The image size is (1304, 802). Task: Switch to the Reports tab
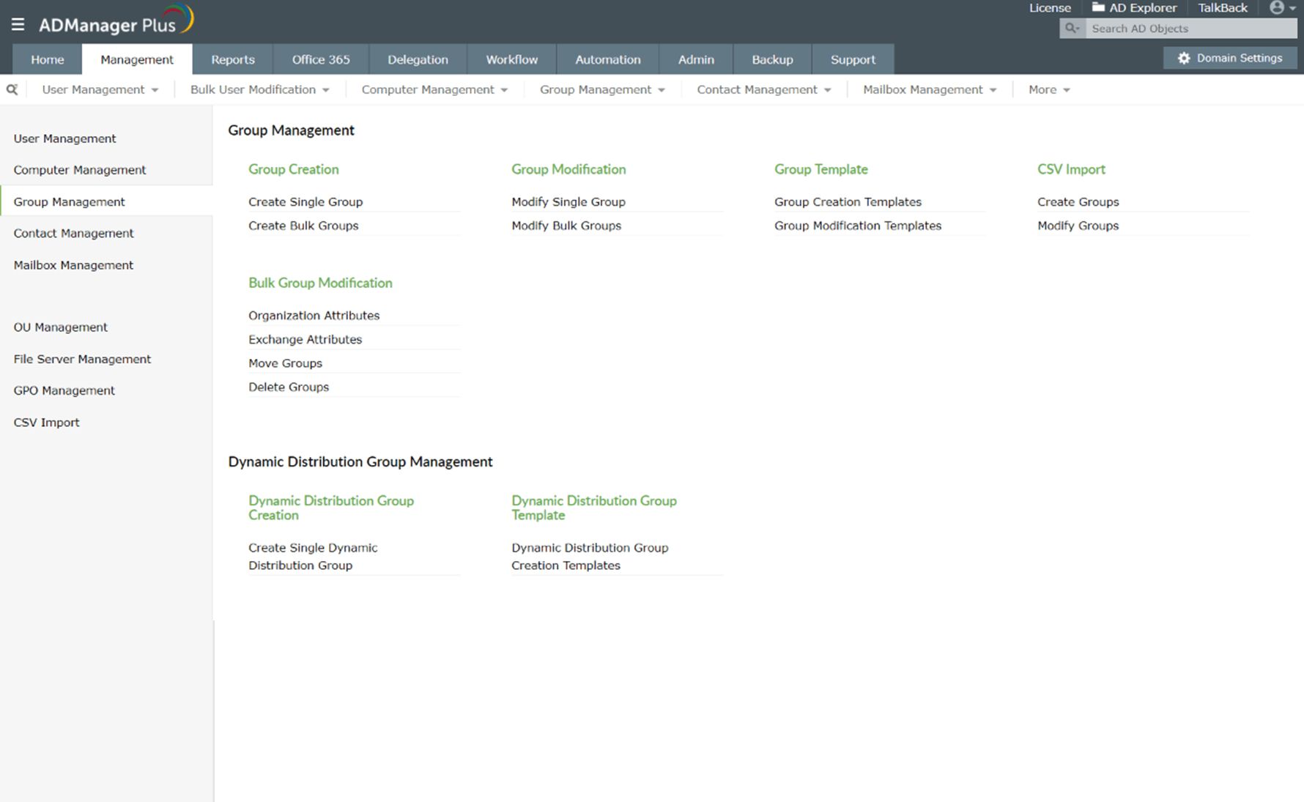pos(233,59)
